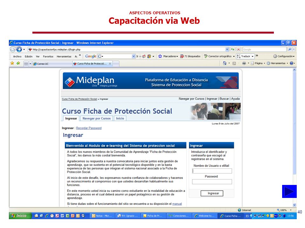Open Google toolbar Configuración menu

pos(284,56)
